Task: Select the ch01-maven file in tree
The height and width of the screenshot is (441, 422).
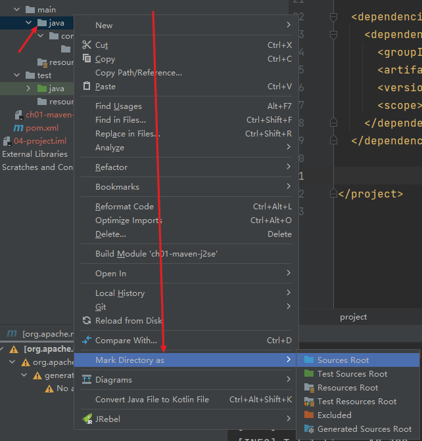Action: (x=49, y=115)
